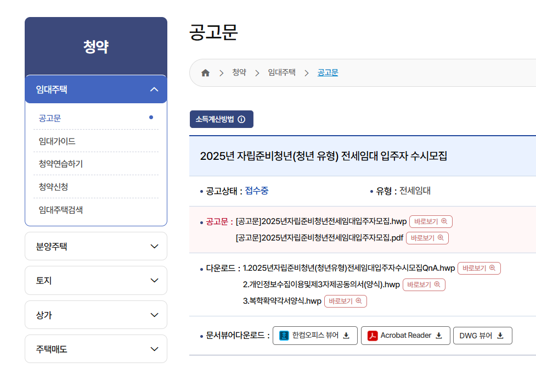Click 2.개인정보수집이용및제3자제공동의서(양식).hwp file name
Image resolution: width=536 pixels, height=368 pixels.
[x=321, y=285]
